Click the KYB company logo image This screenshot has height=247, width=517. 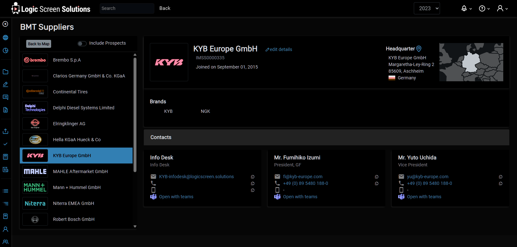pyautogui.click(x=169, y=62)
